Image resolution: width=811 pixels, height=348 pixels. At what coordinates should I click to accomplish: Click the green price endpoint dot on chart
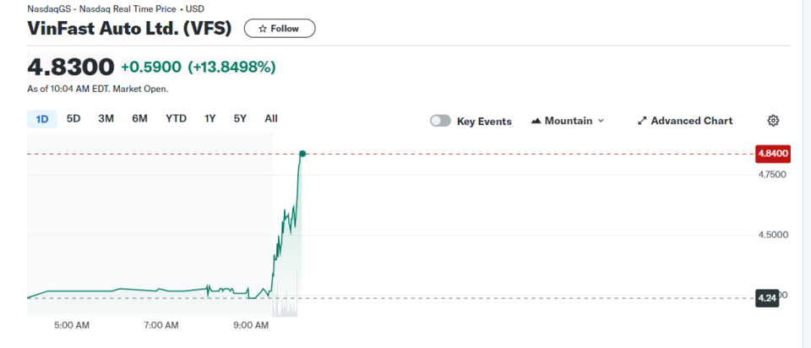pos(302,154)
